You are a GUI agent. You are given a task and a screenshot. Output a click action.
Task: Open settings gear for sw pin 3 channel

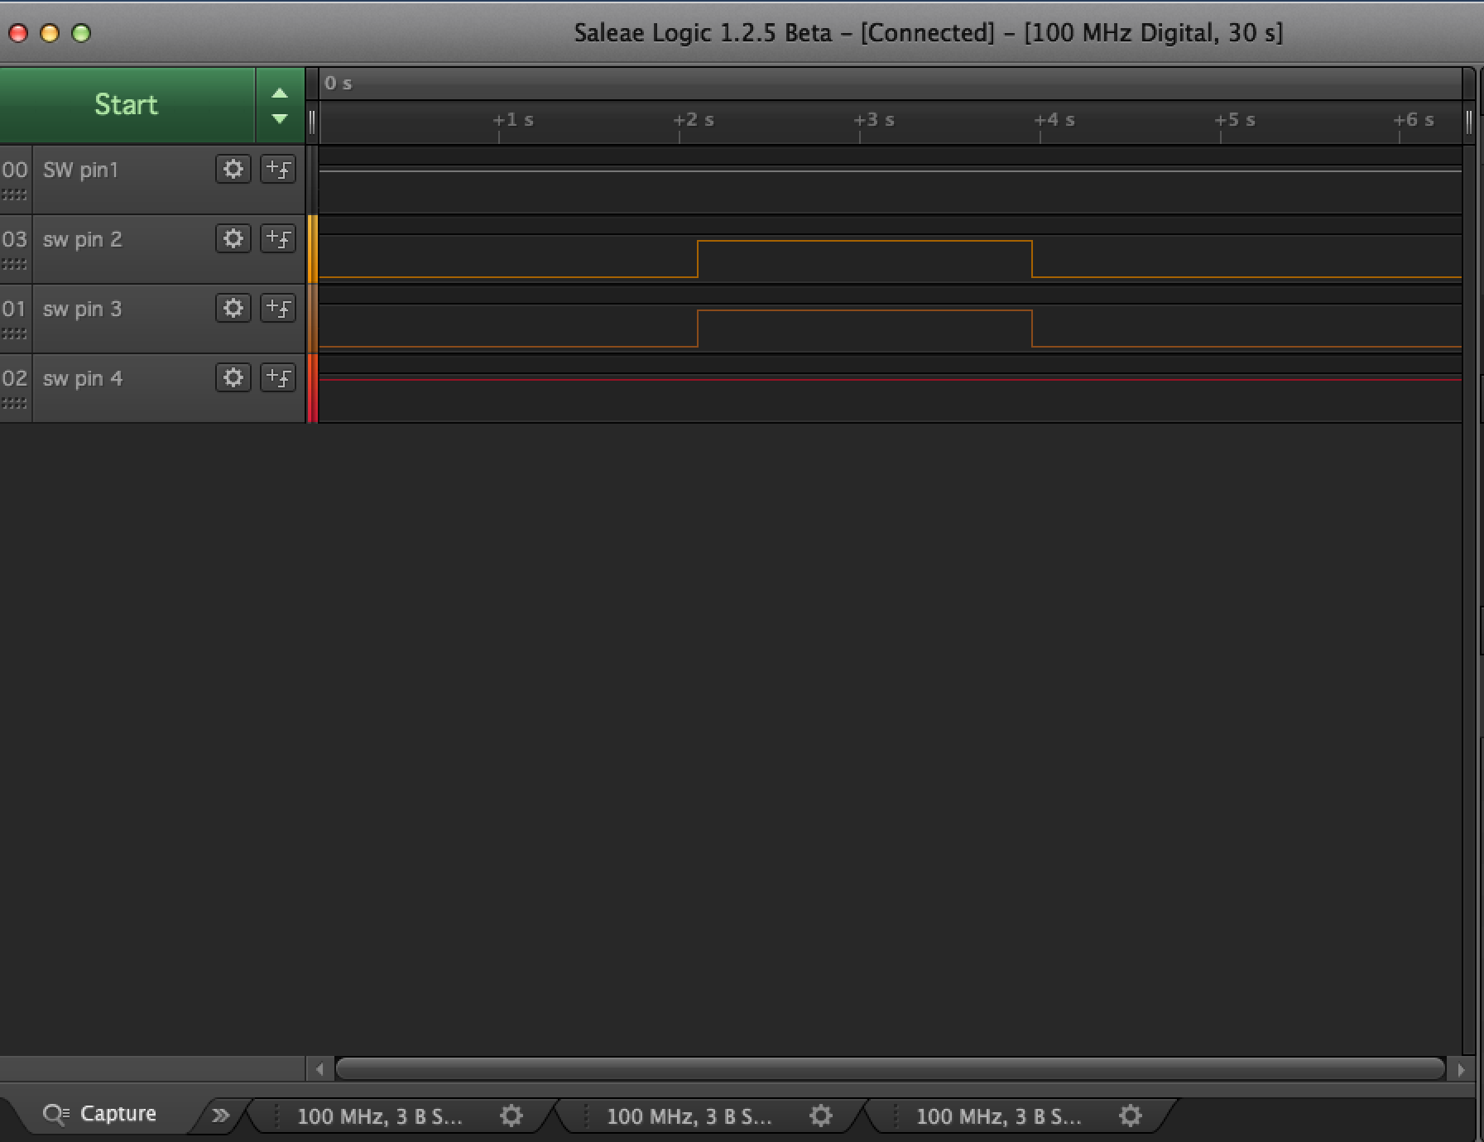pyautogui.click(x=233, y=308)
